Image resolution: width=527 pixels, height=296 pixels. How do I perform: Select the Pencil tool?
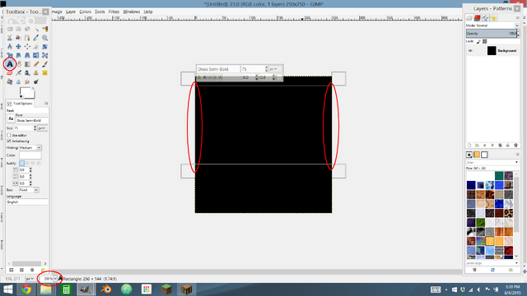coord(36,64)
